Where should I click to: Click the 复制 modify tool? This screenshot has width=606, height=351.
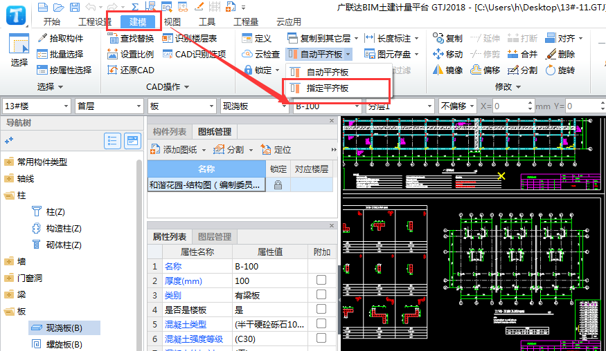click(447, 38)
